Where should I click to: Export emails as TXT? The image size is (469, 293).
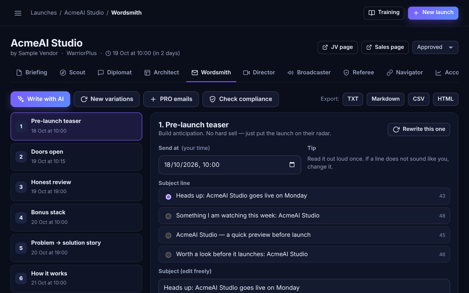[x=353, y=99]
